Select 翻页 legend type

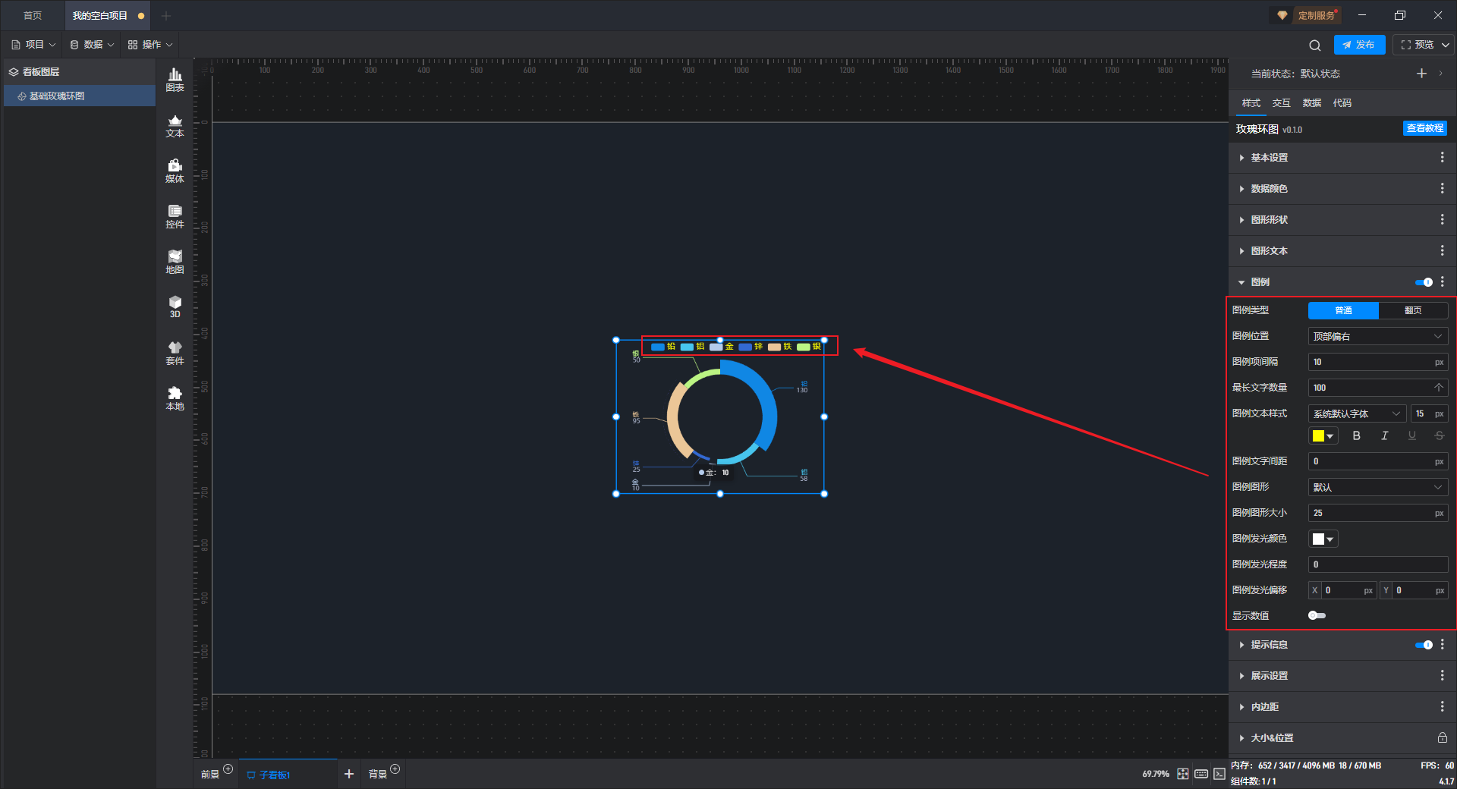pyautogui.click(x=1413, y=310)
